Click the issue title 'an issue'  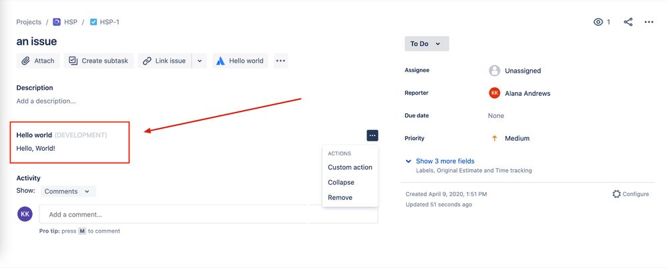click(37, 41)
